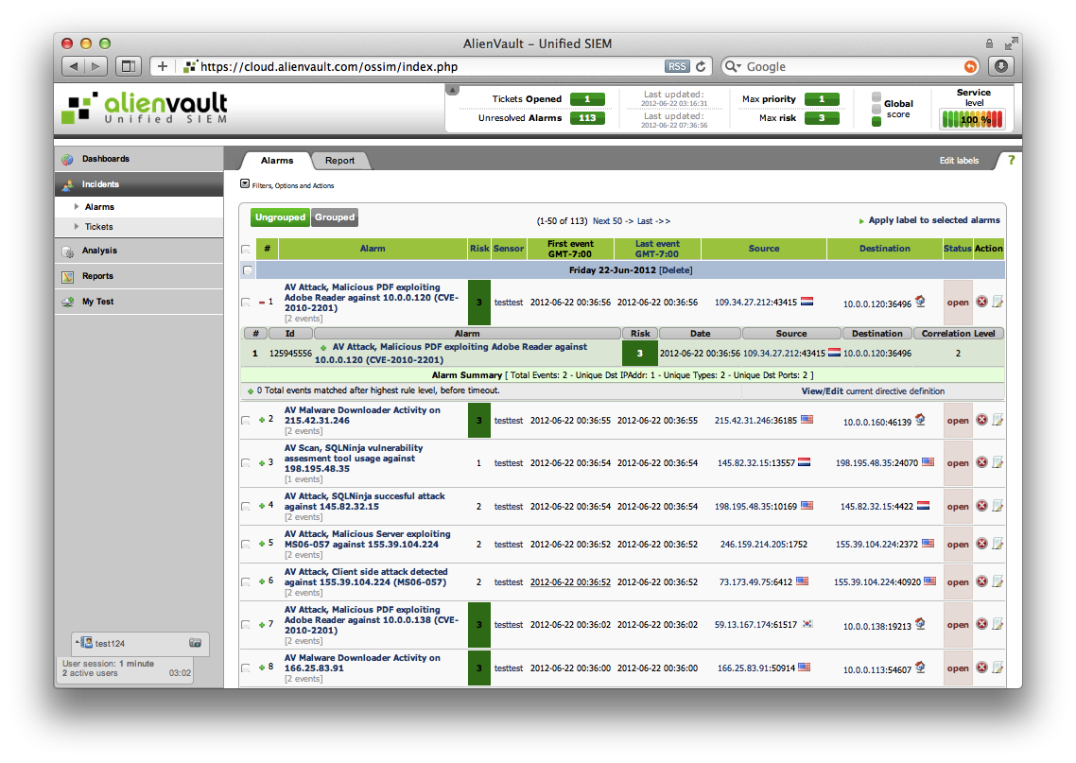1076x763 pixels.
Task: Open ticket icon for alarm 8
Action: (998, 667)
